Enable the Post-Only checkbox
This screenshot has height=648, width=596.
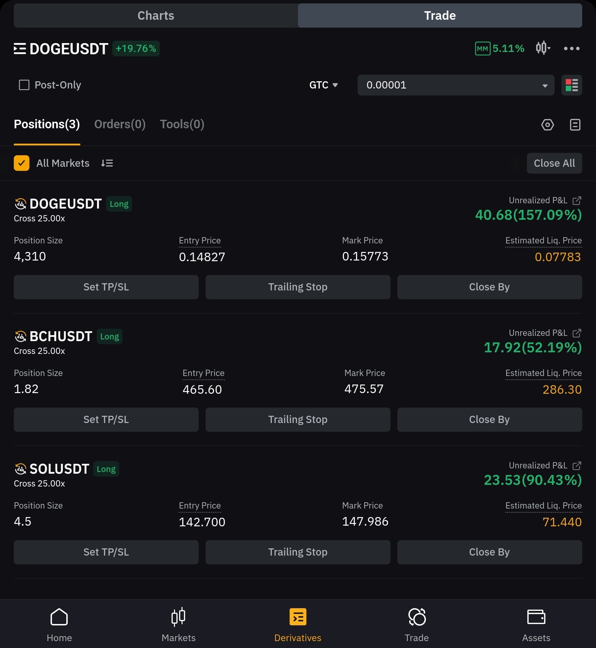click(24, 85)
